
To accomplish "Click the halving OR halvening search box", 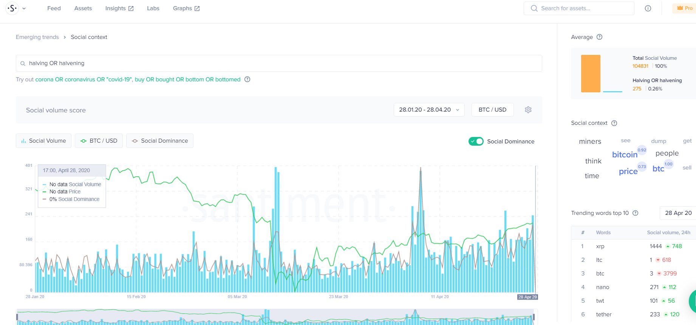I will pos(279,63).
